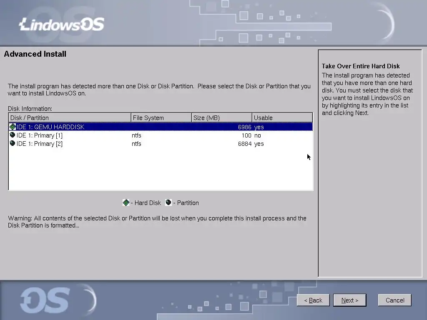Cancel the LindowsOS installation
Image resolution: width=427 pixels, height=320 pixels.
394,300
